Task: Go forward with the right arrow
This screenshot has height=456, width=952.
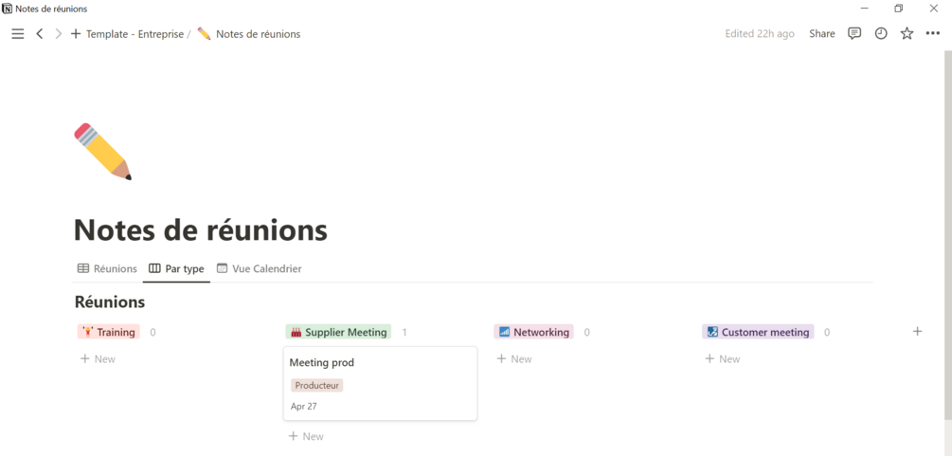Action: [x=59, y=34]
